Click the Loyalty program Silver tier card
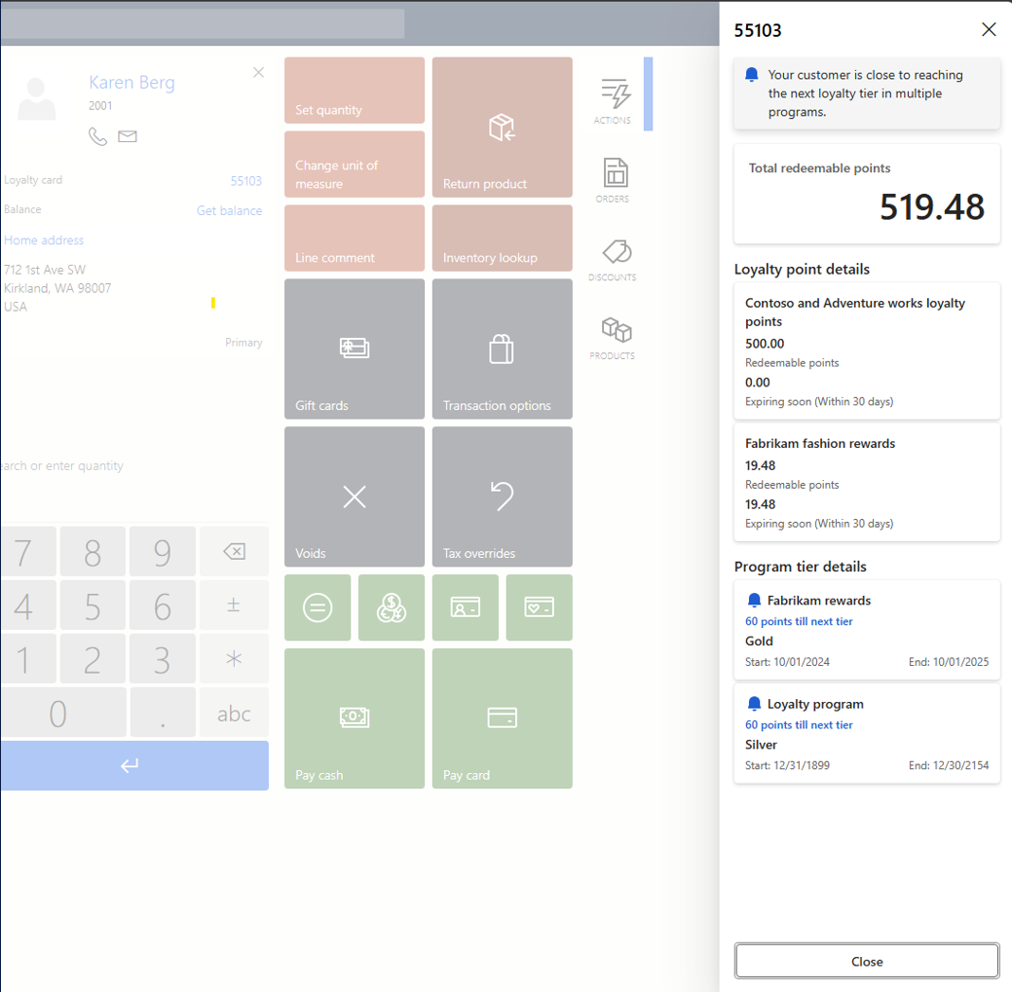 pos(866,733)
